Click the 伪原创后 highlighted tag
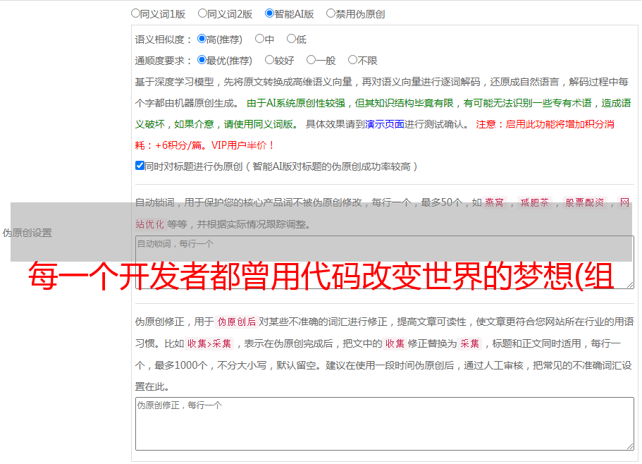The image size is (642, 464). tap(237, 322)
